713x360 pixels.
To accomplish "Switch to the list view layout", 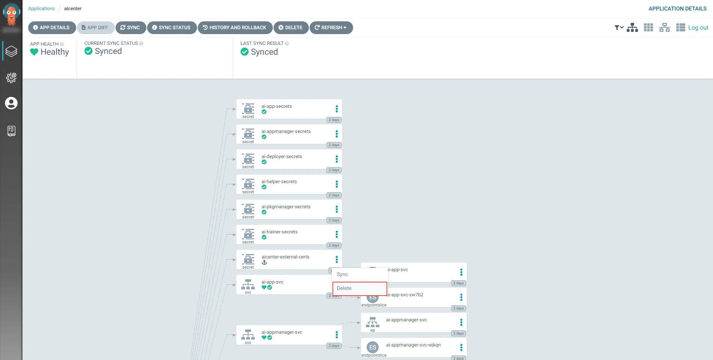I will click(681, 27).
